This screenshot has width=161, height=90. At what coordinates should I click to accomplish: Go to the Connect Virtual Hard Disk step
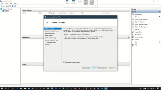pyautogui.click(x=51, y=40)
